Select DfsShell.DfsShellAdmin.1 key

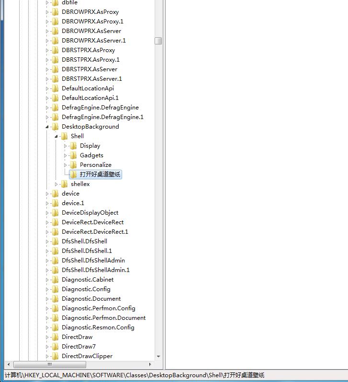click(x=96, y=270)
